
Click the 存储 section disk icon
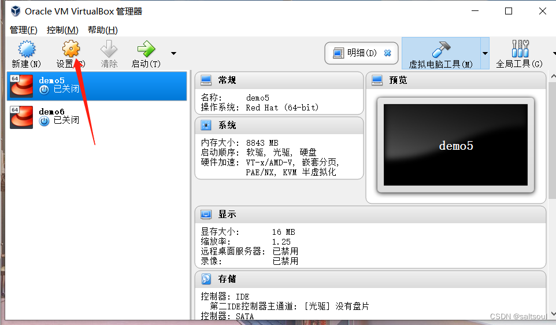click(206, 279)
